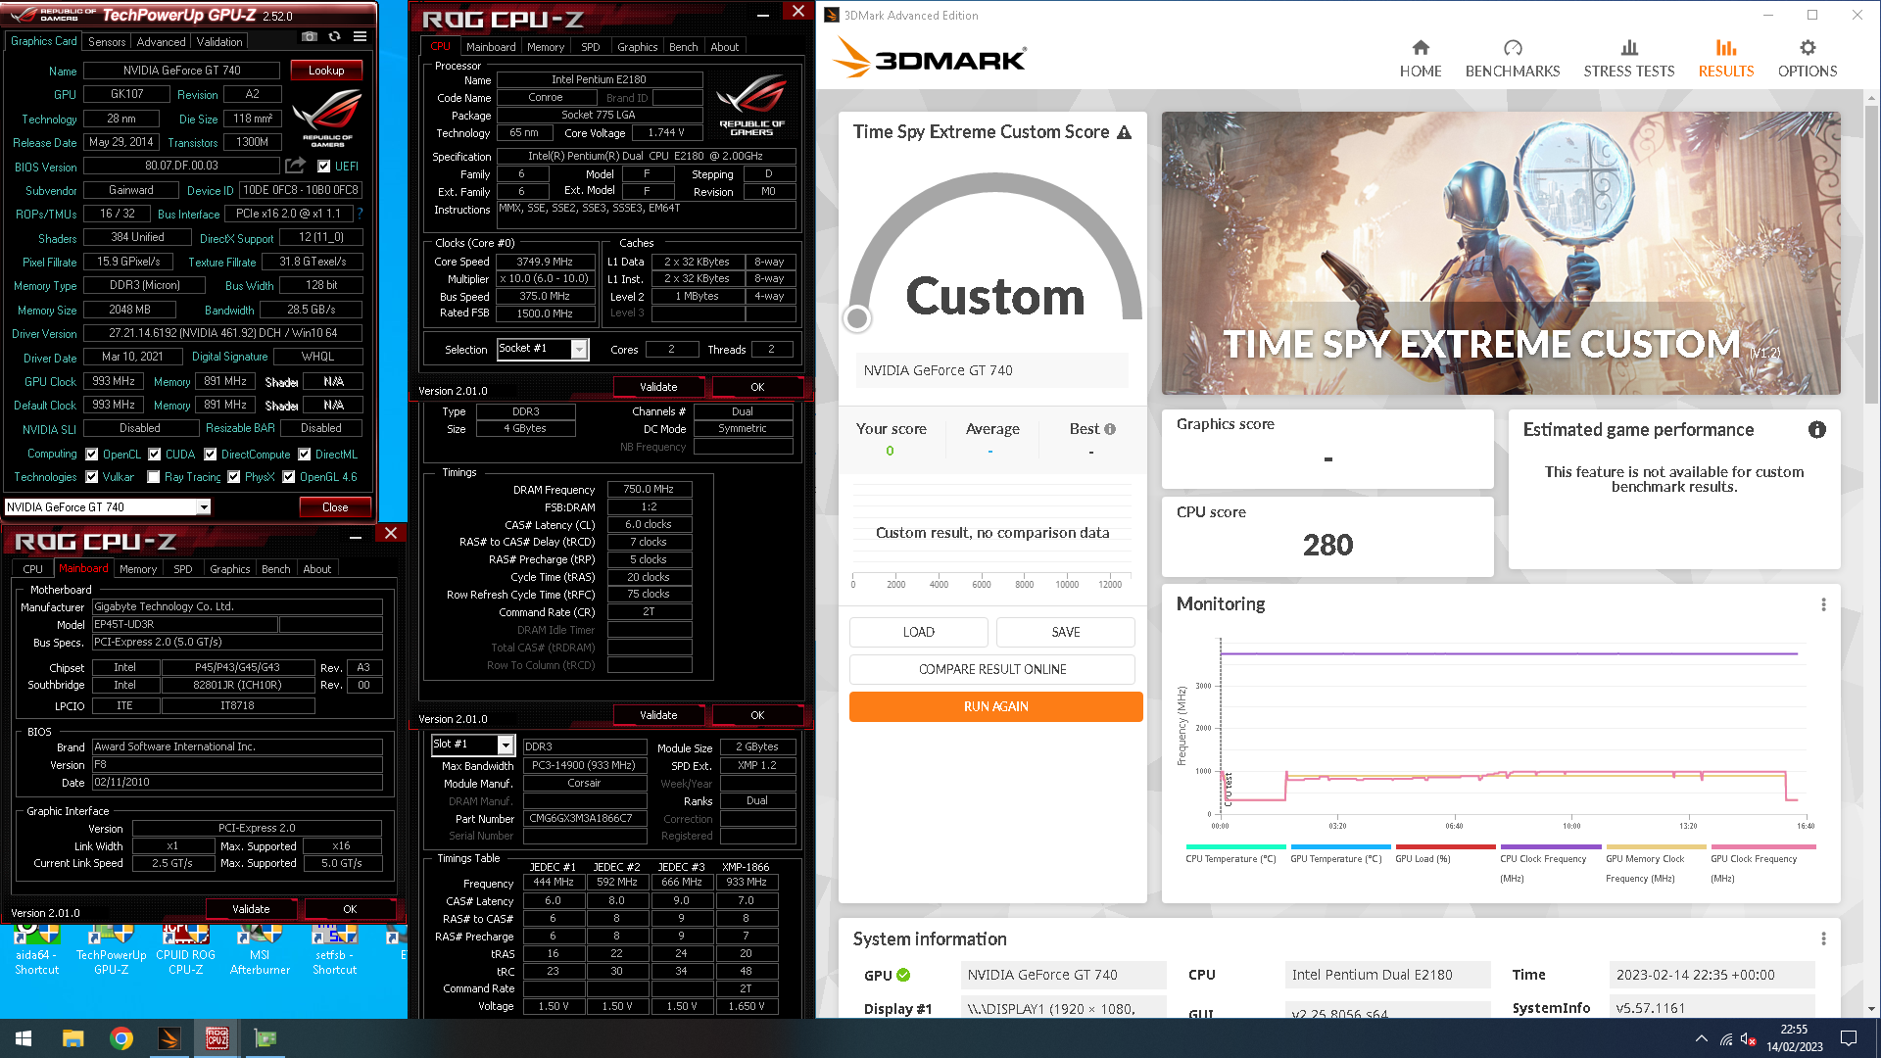Open 3DMark STRESS TESTS section
Screen dimensions: 1881x1058
point(1629,59)
